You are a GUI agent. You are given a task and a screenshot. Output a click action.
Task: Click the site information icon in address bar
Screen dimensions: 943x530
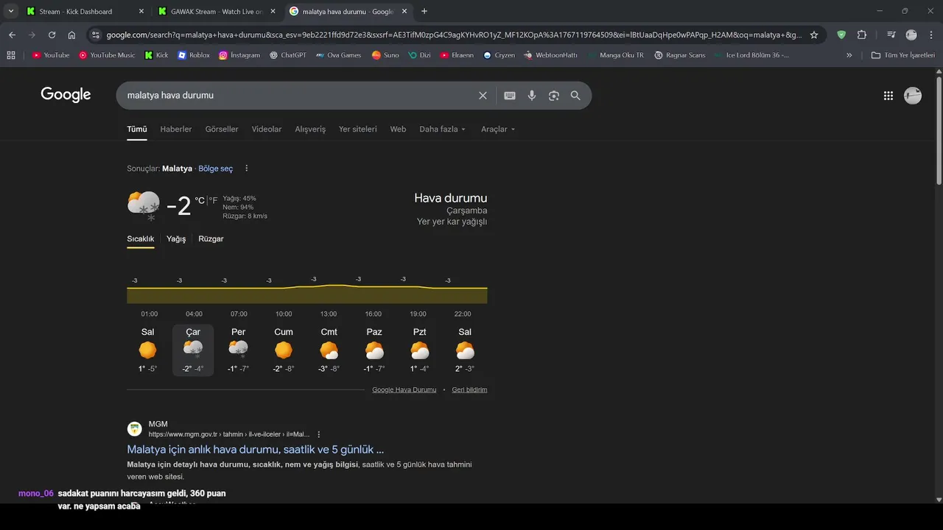point(96,35)
